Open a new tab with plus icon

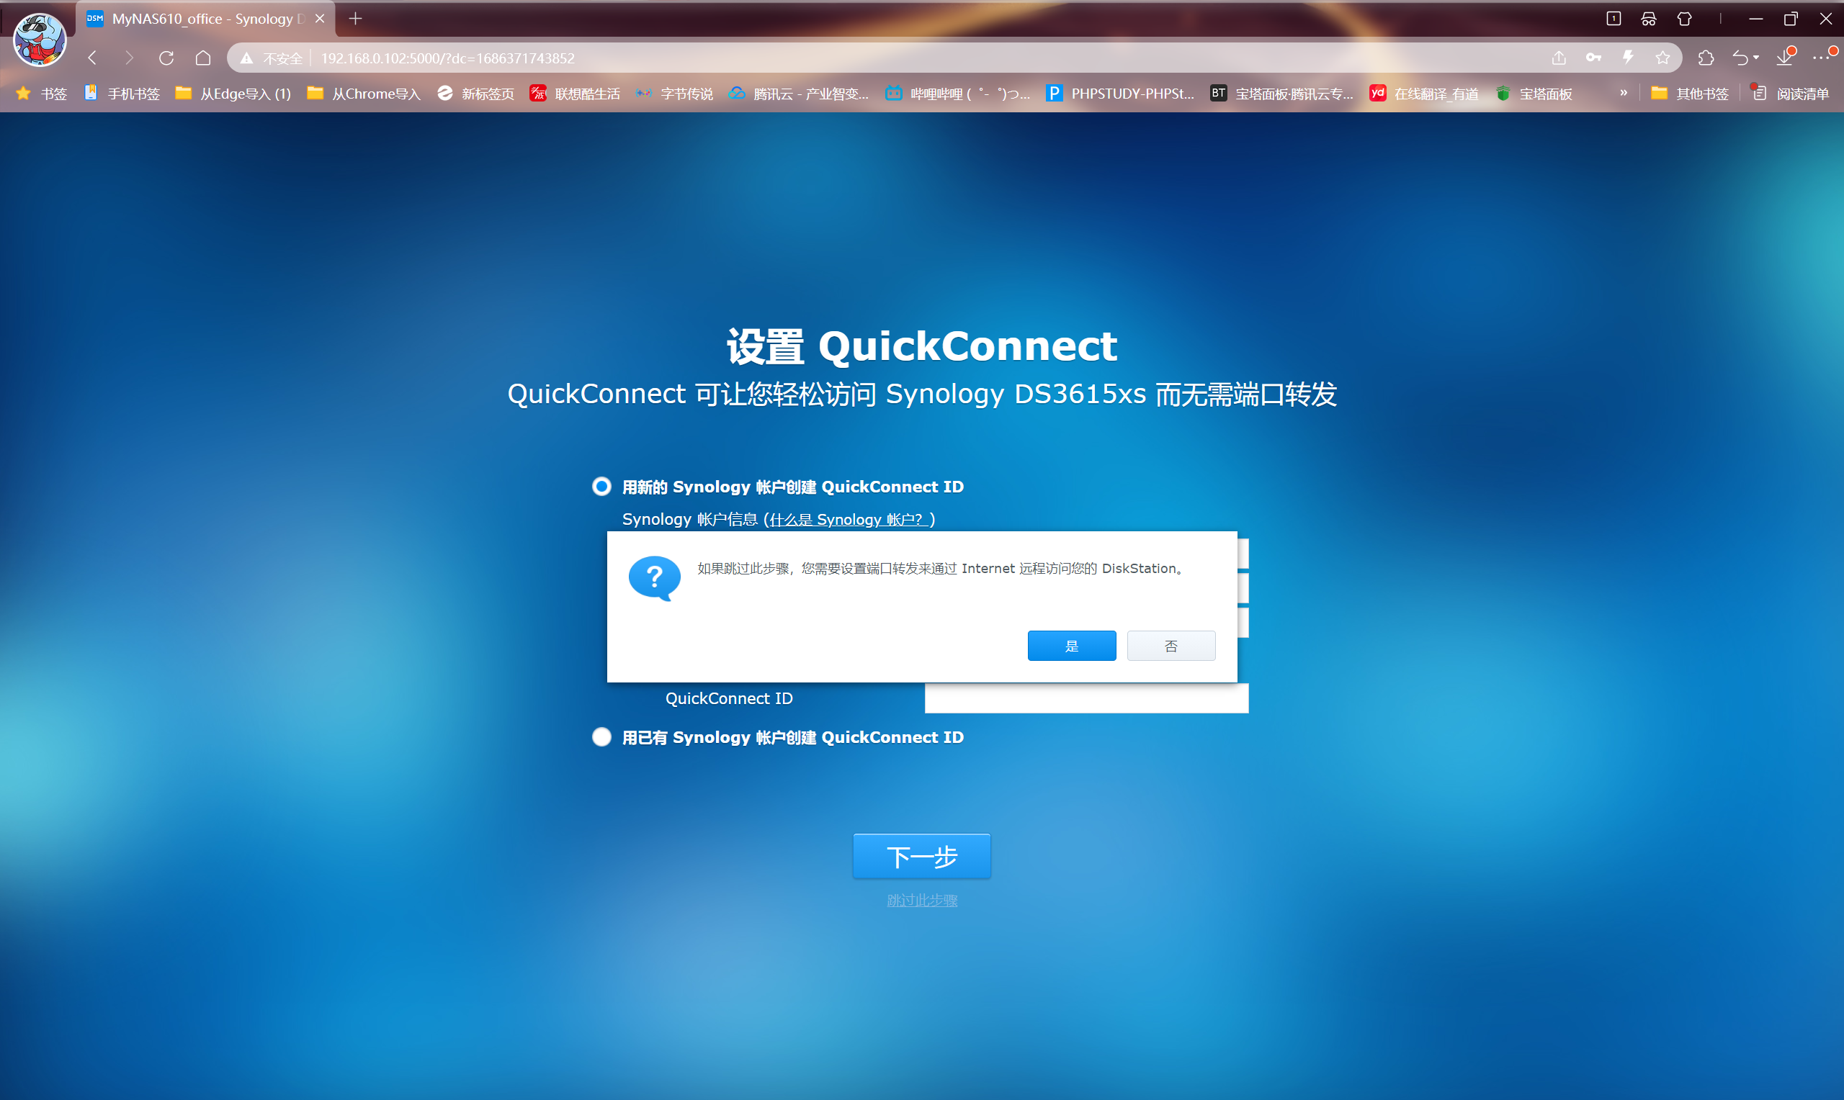click(355, 19)
